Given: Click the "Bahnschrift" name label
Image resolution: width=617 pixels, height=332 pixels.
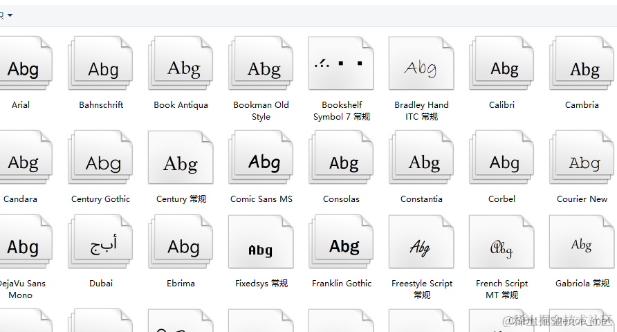Looking at the screenshot, I should (101, 105).
